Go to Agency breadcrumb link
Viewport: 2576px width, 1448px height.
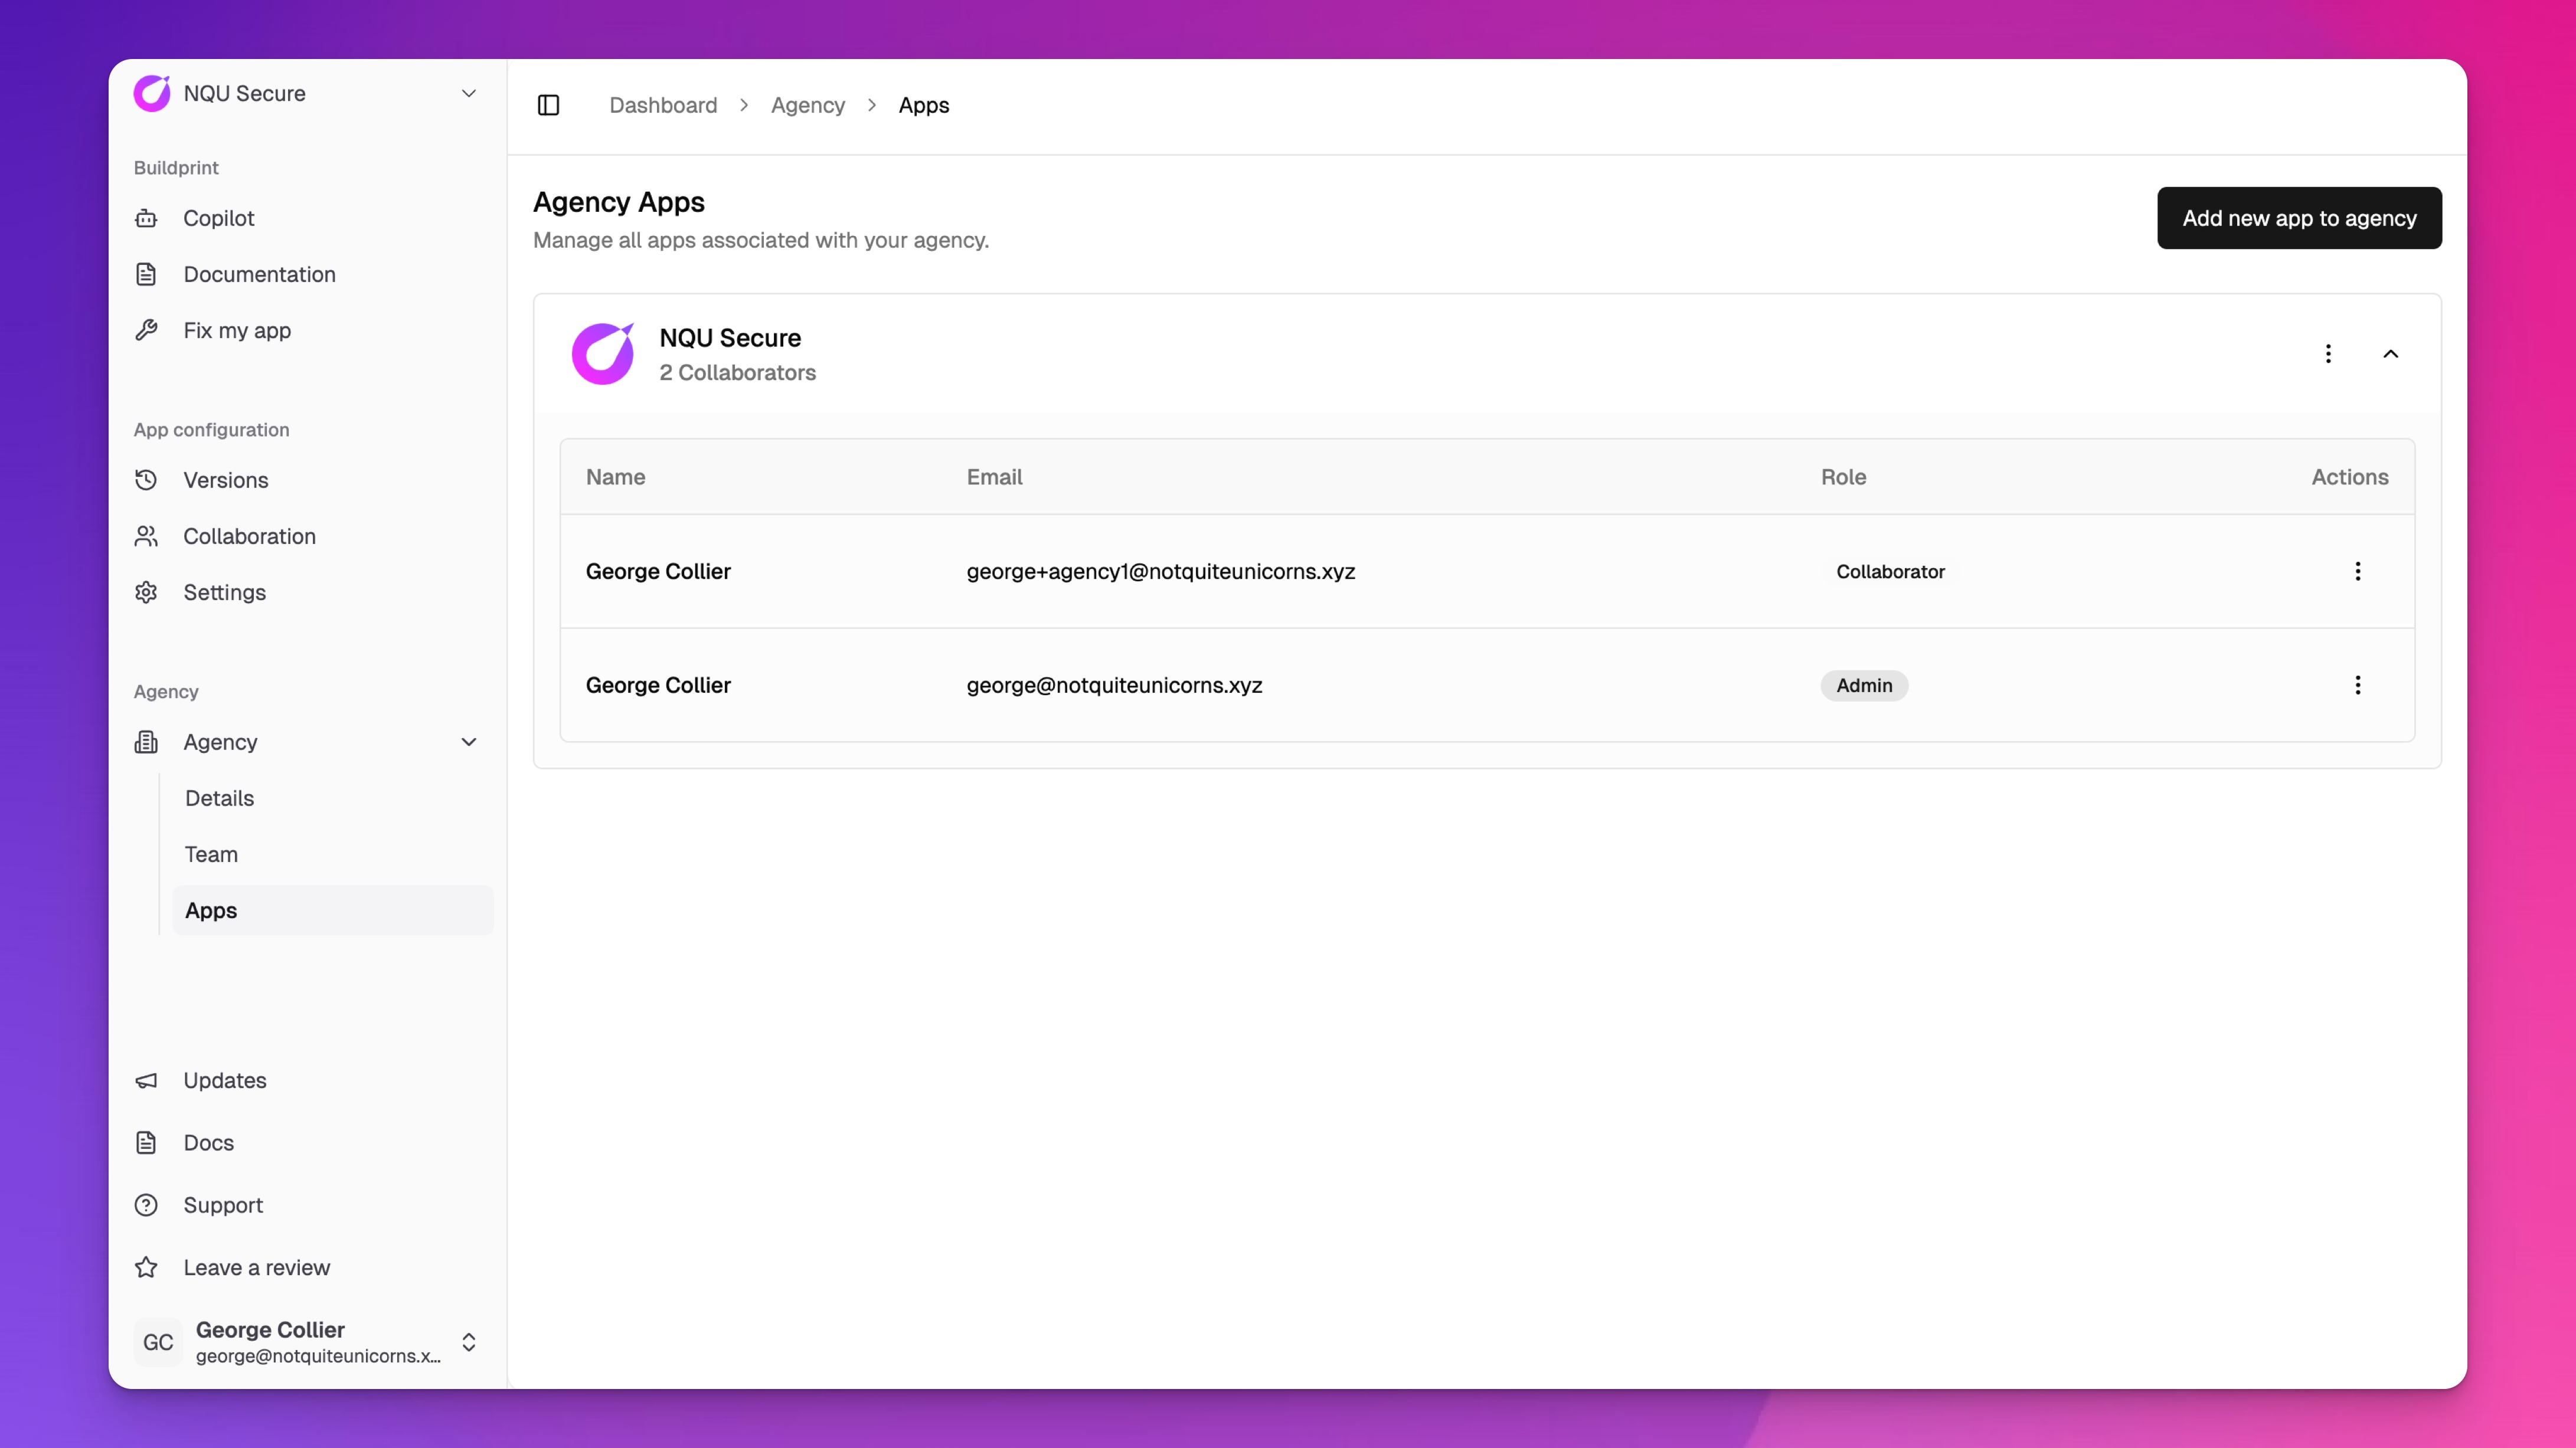coord(808,105)
